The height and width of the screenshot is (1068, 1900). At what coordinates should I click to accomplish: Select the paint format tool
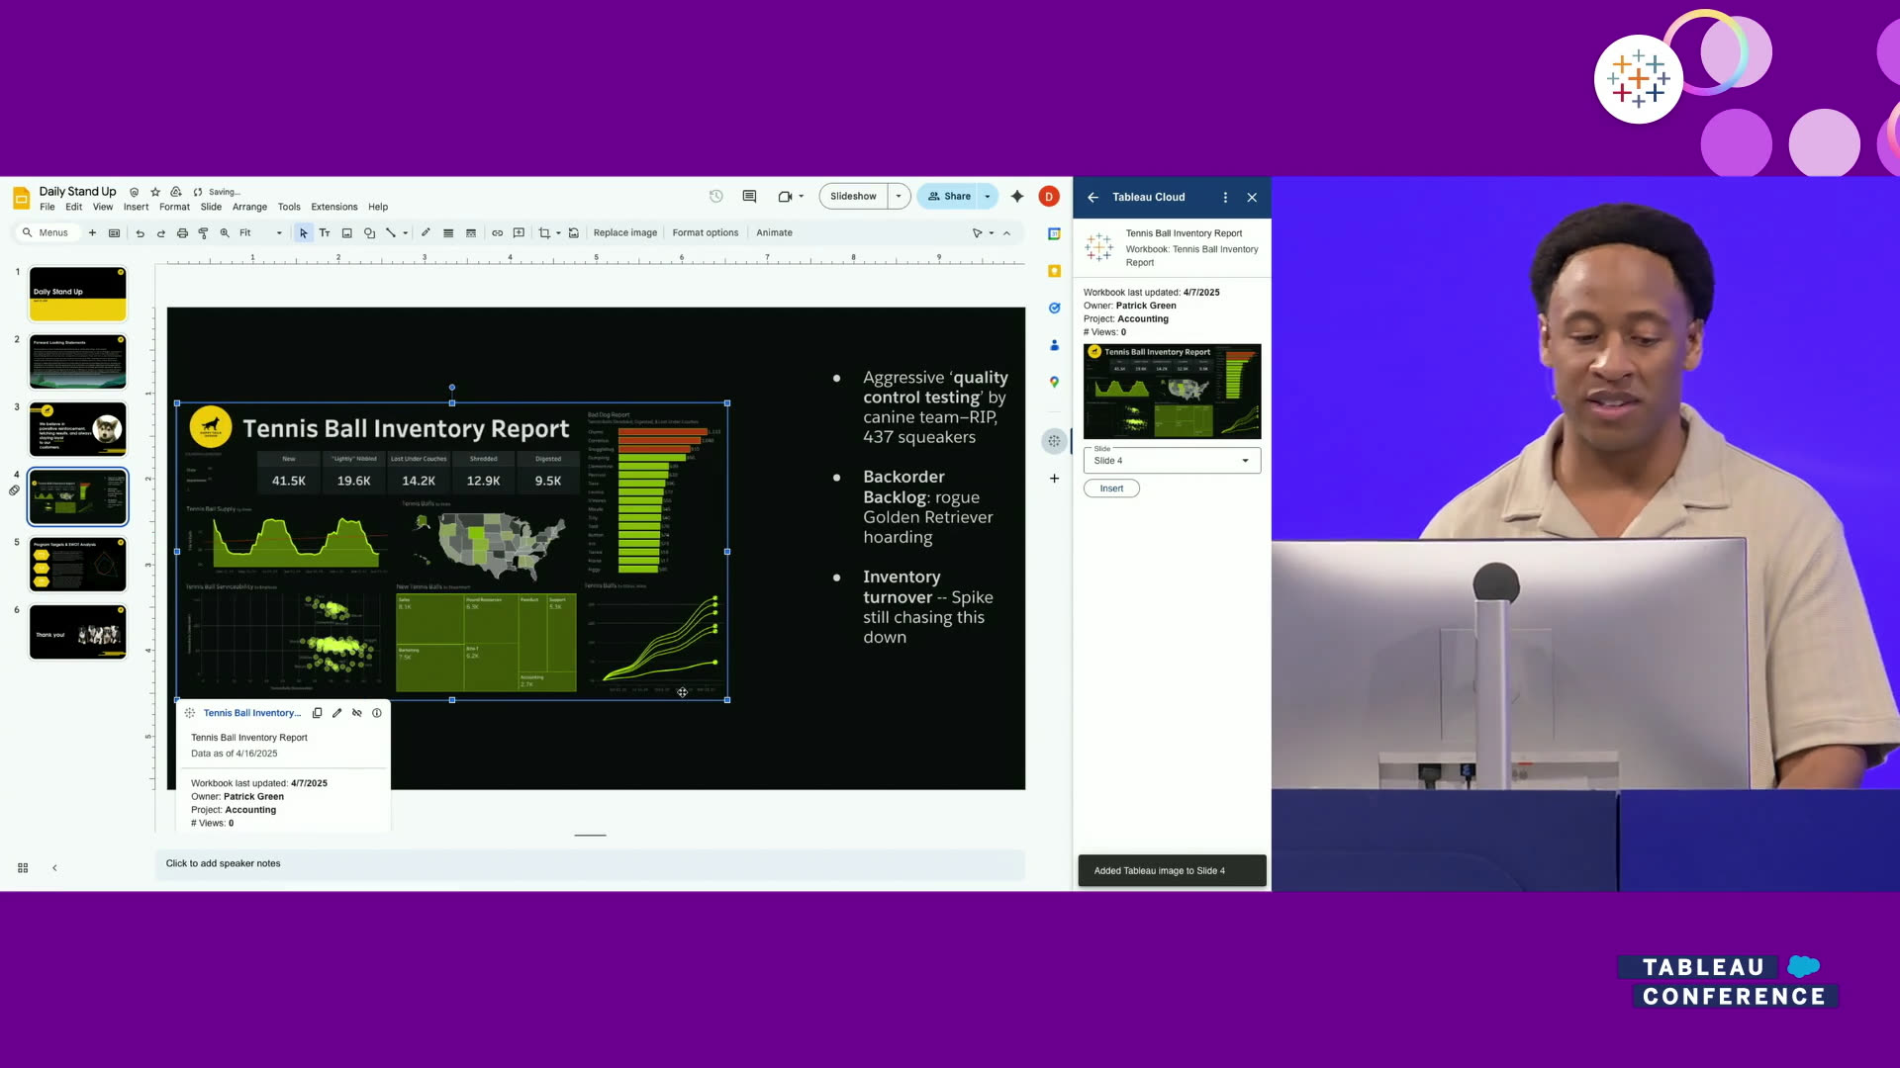203,233
